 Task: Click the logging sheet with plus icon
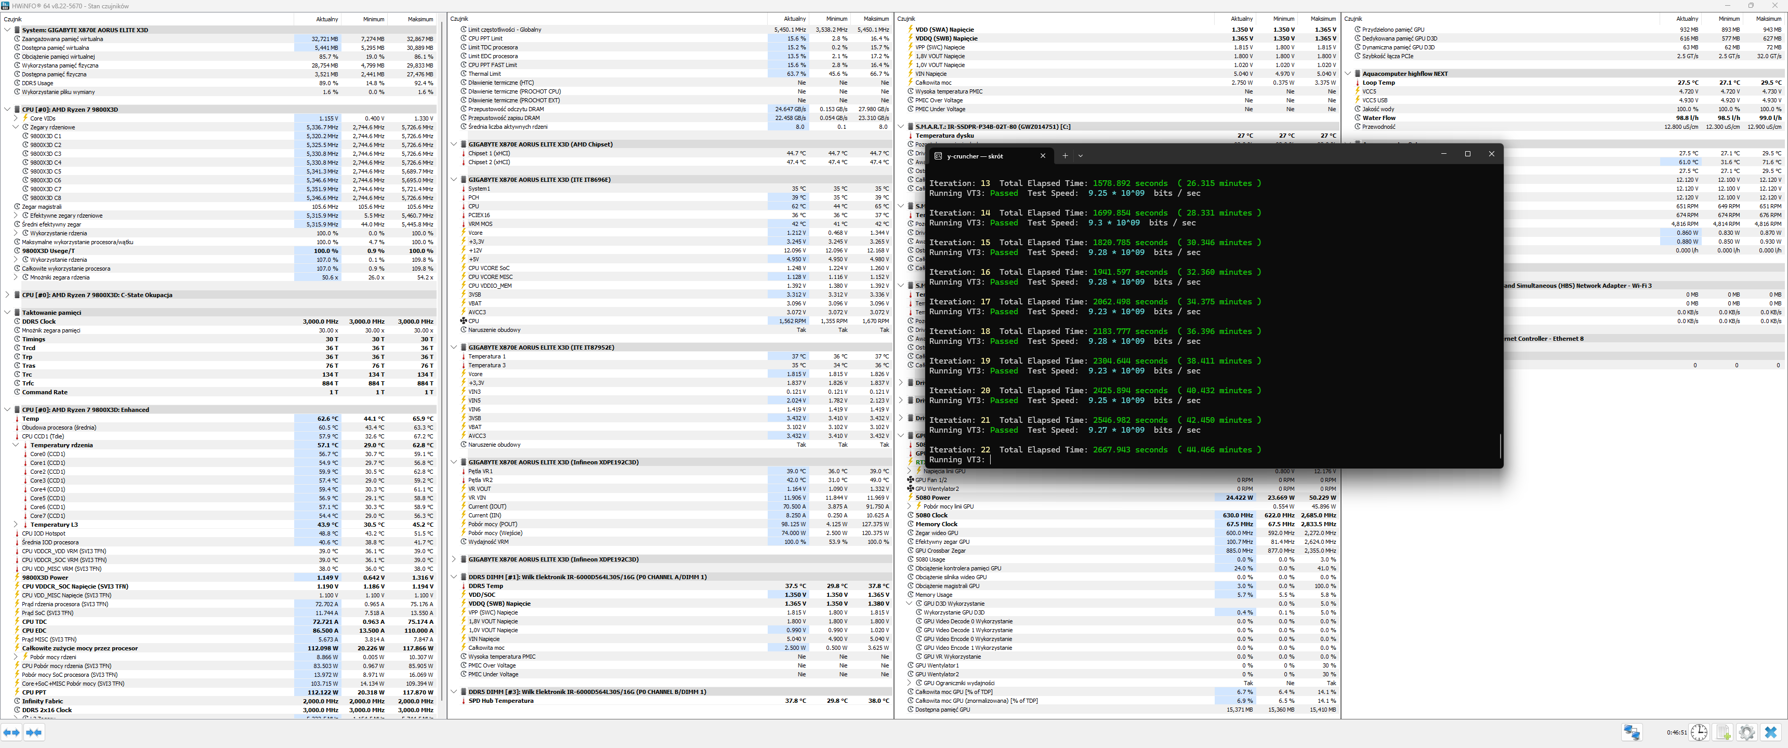[x=1723, y=732]
